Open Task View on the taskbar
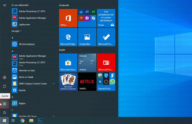 [x=13, y=121]
